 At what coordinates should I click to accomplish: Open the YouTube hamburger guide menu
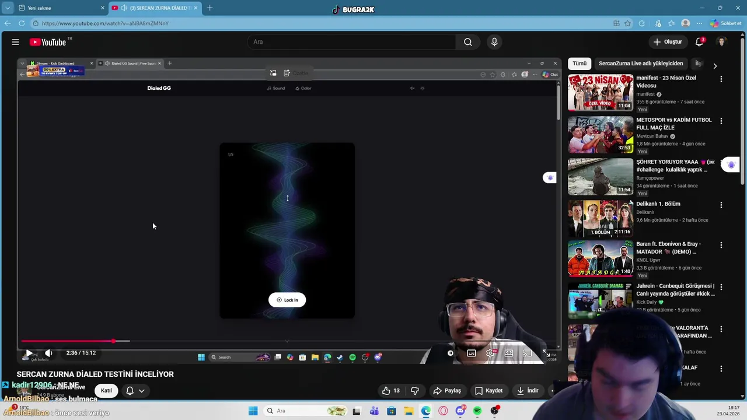click(x=16, y=42)
